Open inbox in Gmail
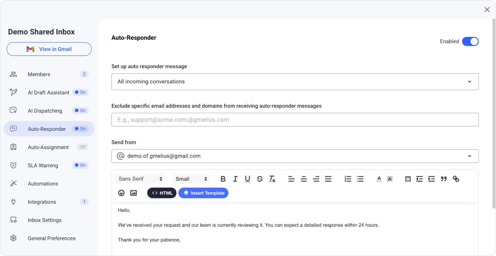The image size is (496, 256). click(49, 49)
